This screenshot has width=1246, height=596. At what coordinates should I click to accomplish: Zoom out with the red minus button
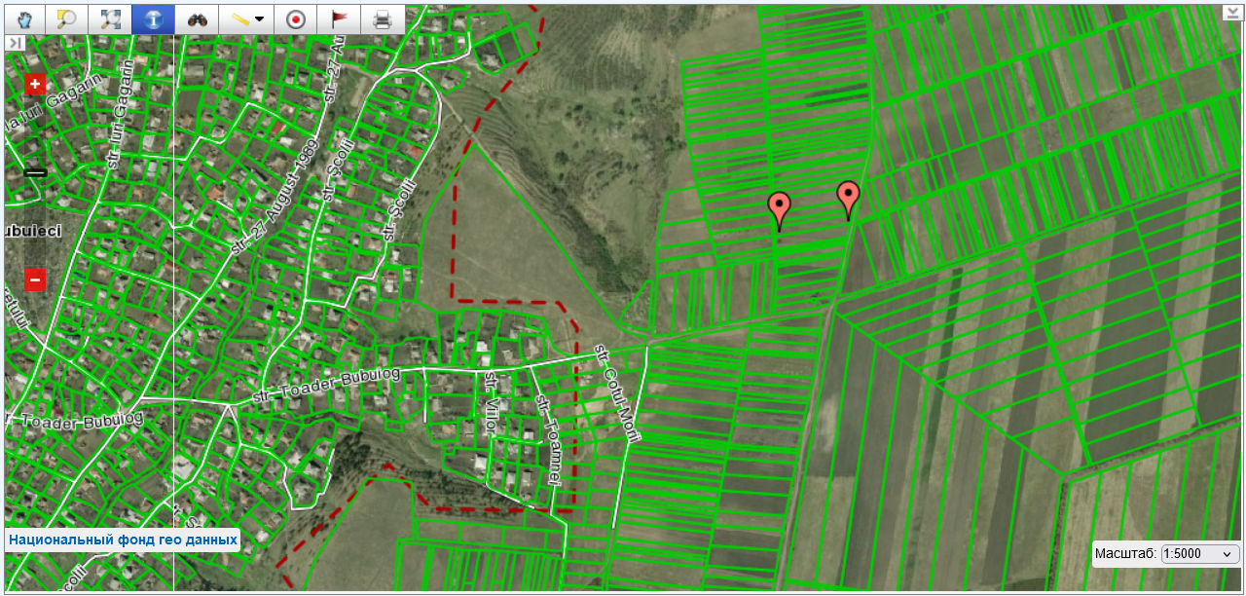click(35, 280)
